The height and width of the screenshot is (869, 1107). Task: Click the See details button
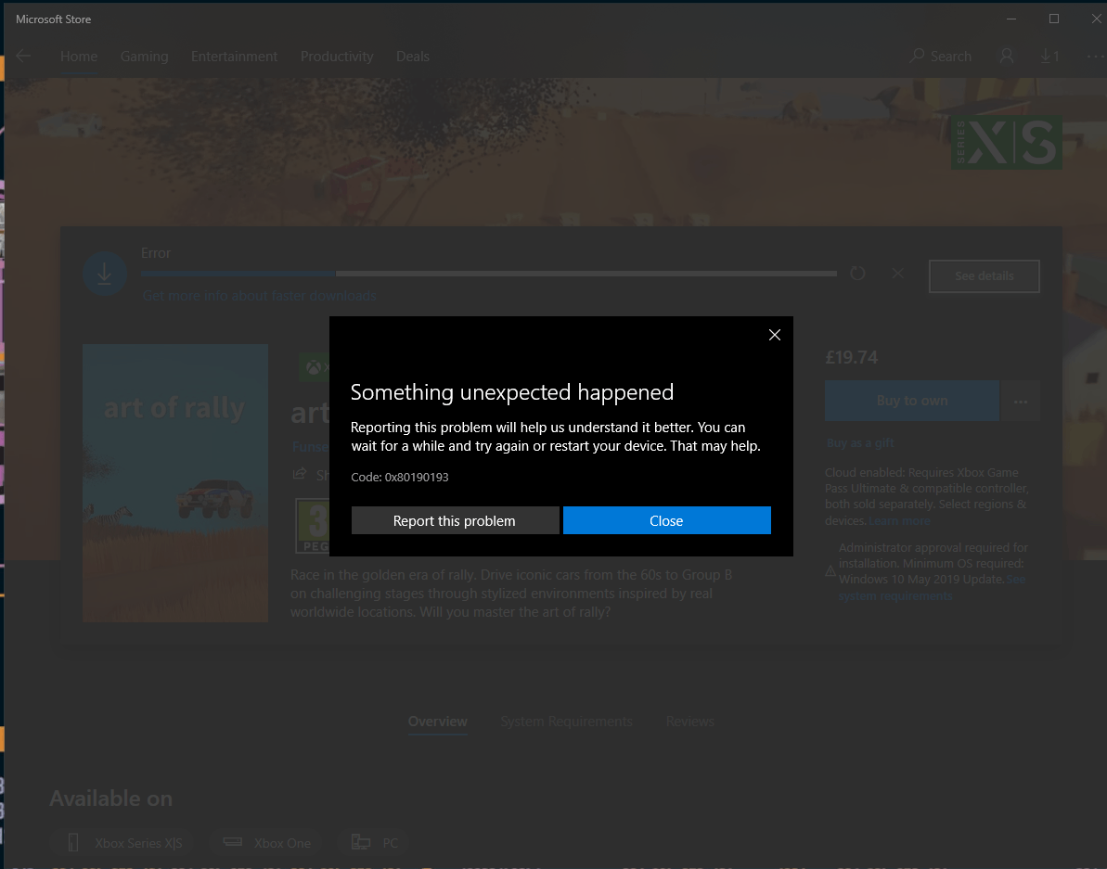(985, 275)
